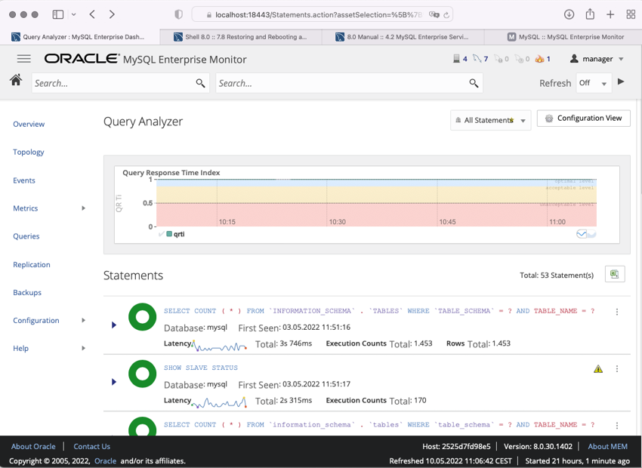Switch graph style with the line chart icon
642x468 pixels.
click(582, 234)
